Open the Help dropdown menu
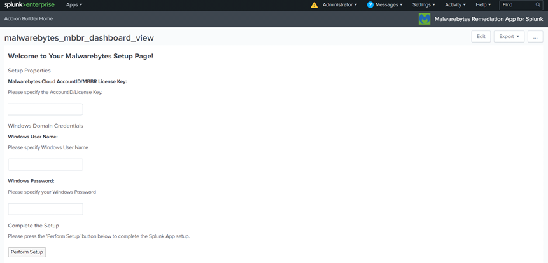548x263 pixels. click(x=483, y=5)
